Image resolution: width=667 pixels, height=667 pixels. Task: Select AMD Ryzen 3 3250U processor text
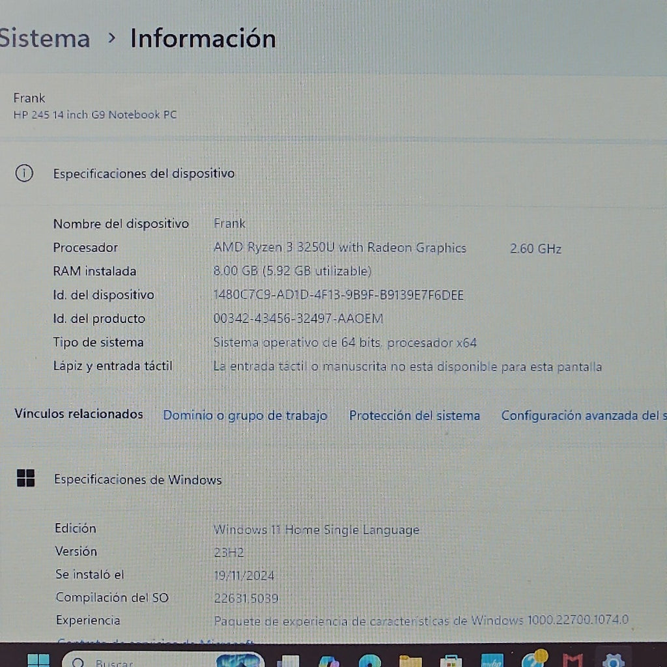coord(340,248)
